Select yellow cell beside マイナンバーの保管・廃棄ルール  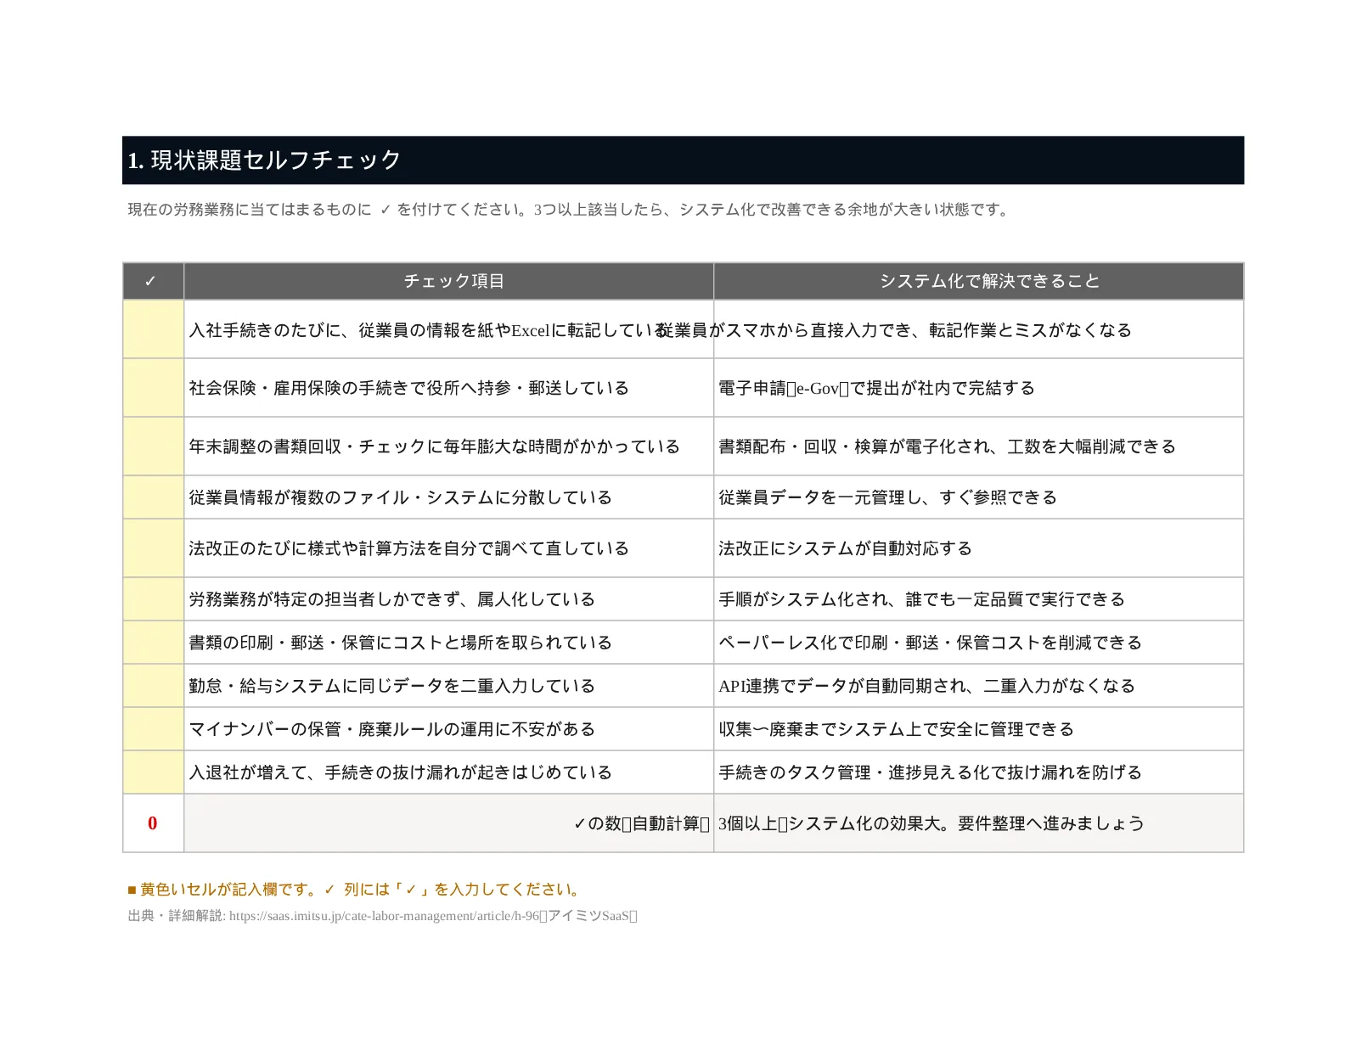154,729
